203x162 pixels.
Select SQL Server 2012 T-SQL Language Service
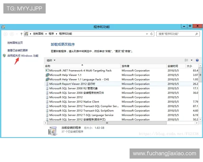[121, 115]
